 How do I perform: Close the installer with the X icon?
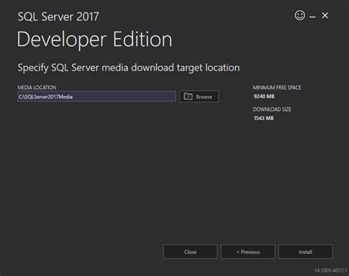tap(325, 15)
